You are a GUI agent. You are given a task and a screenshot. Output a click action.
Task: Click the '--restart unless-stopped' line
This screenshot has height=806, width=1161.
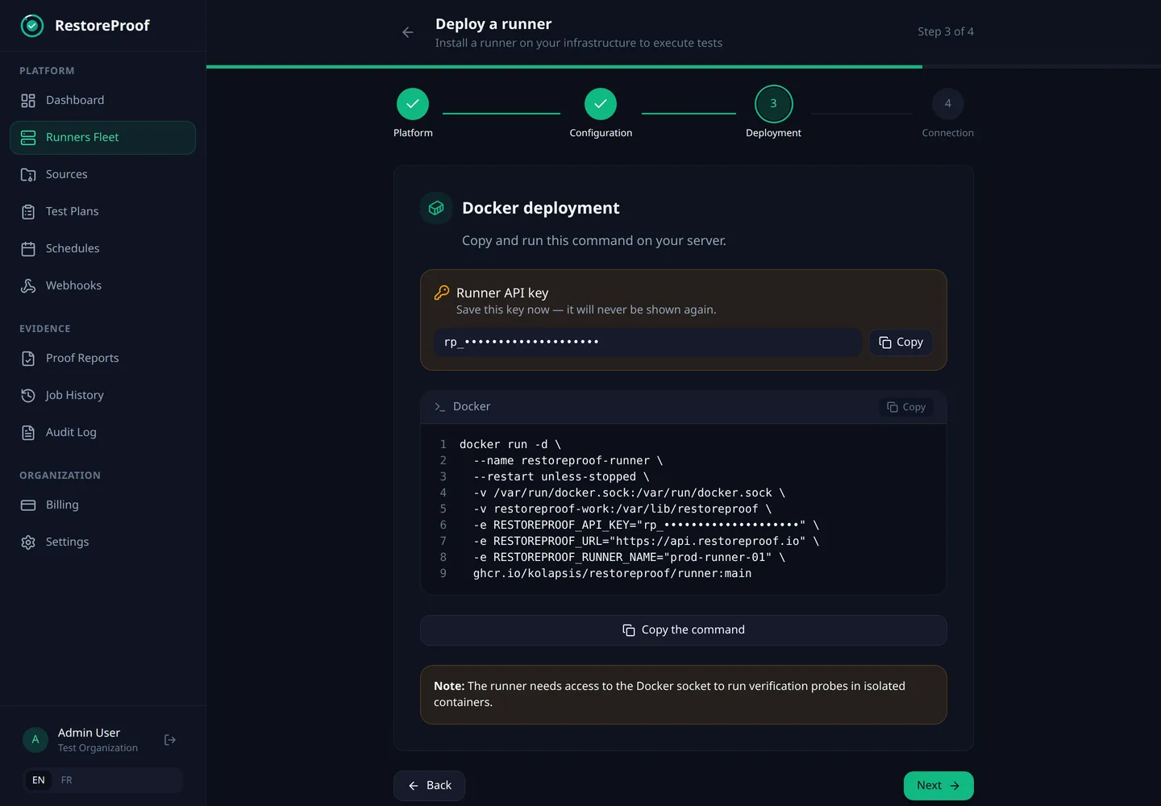[x=561, y=477]
